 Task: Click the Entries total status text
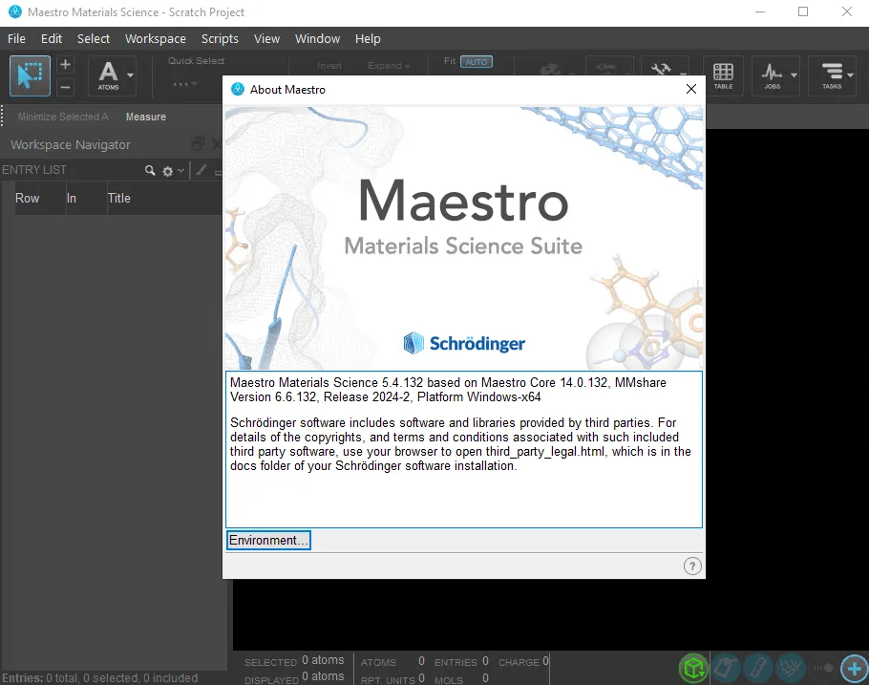(99, 677)
